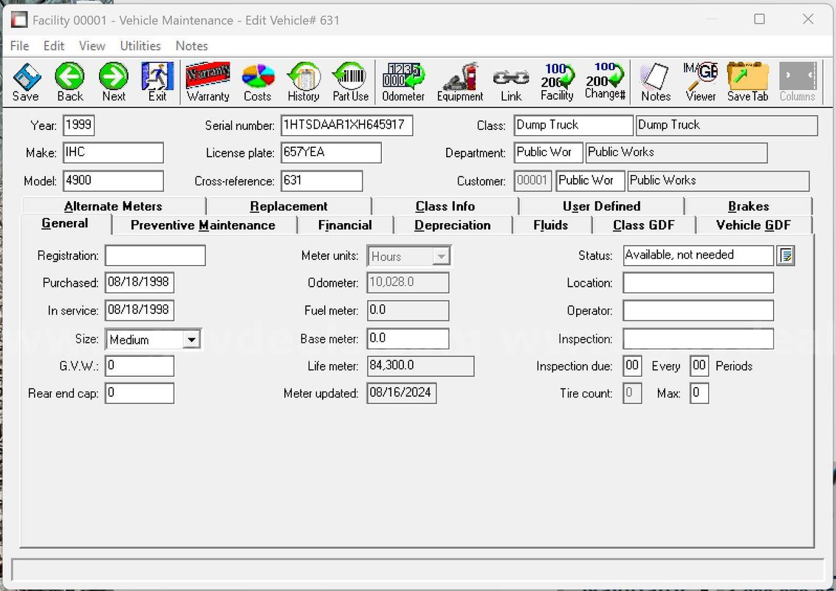Open the Equipment toolbar icon
The height and width of the screenshot is (591, 836).
(460, 81)
